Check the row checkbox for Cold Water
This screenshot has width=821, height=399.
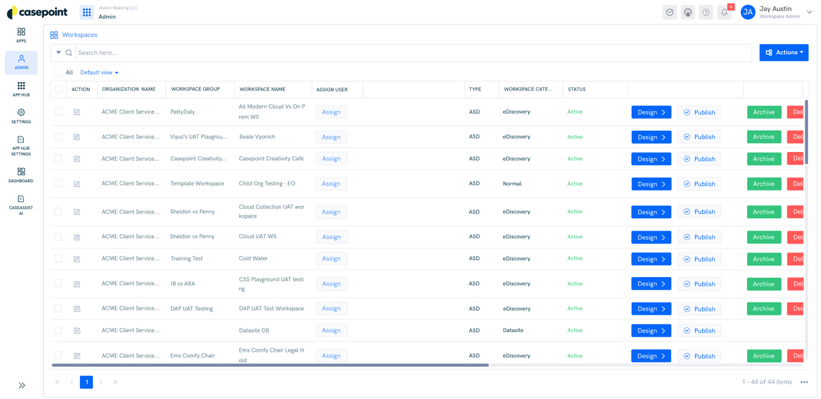coord(58,258)
